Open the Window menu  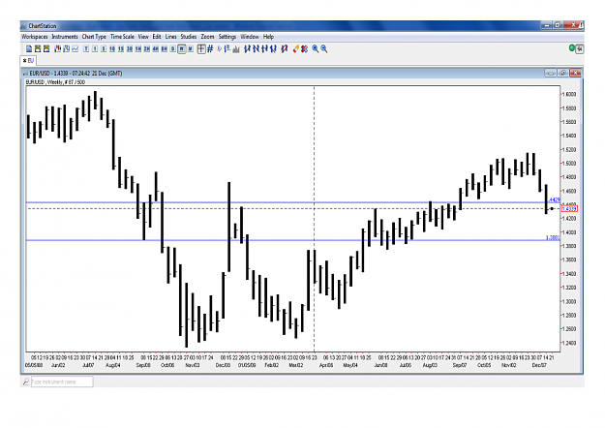click(x=250, y=37)
